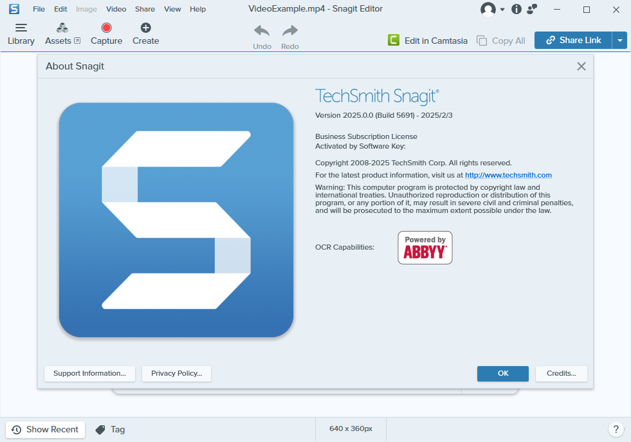
Task: Open the Image menu
Action: click(86, 9)
